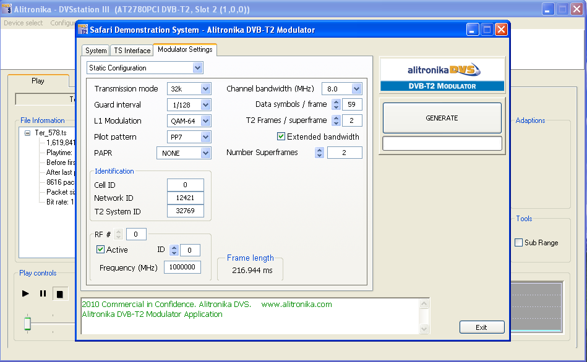Viewport: 587px width, 362px height.
Task: Click the Network ID field showing 12421
Action: click(x=186, y=198)
